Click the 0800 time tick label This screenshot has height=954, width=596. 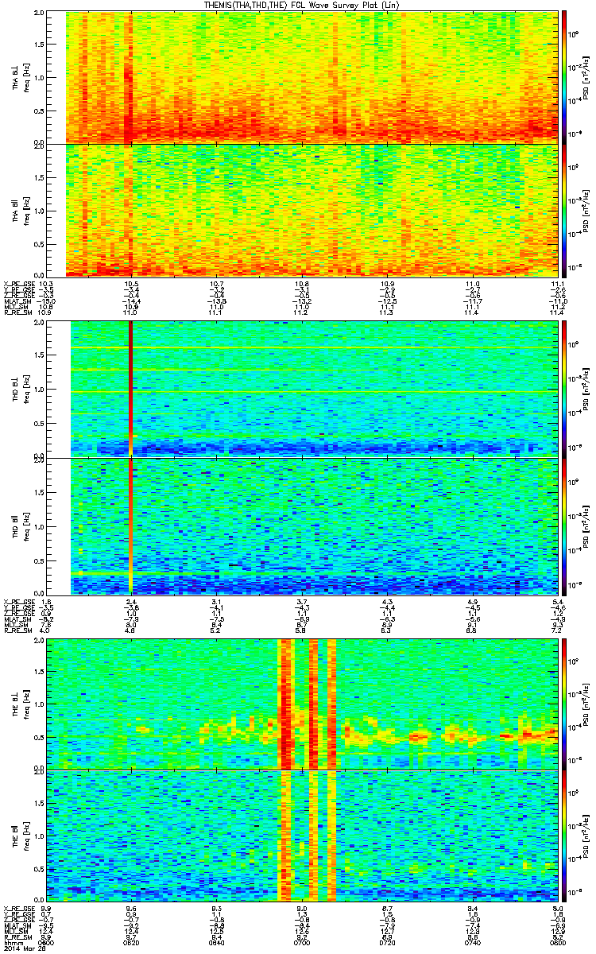click(x=558, y=941)
